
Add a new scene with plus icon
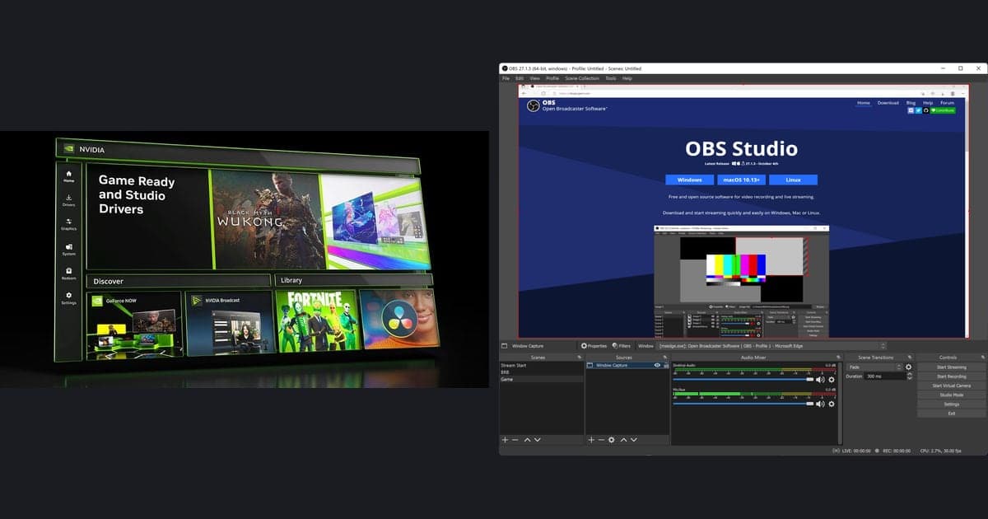pyautogui.click(x=505, y=440)
